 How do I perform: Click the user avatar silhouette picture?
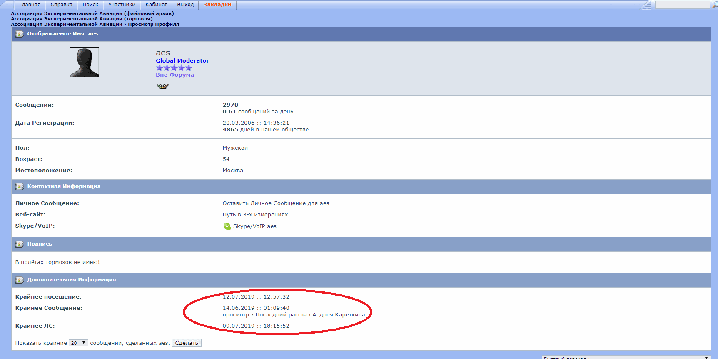point(84,62)
